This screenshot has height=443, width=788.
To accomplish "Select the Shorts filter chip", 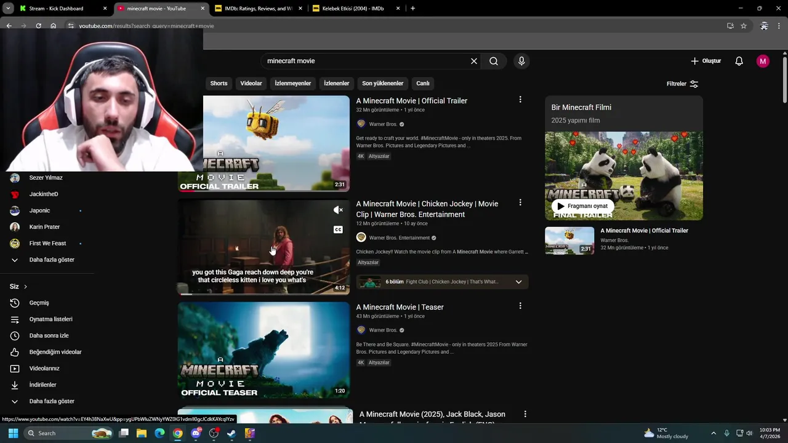I will [x=219, y=83].
